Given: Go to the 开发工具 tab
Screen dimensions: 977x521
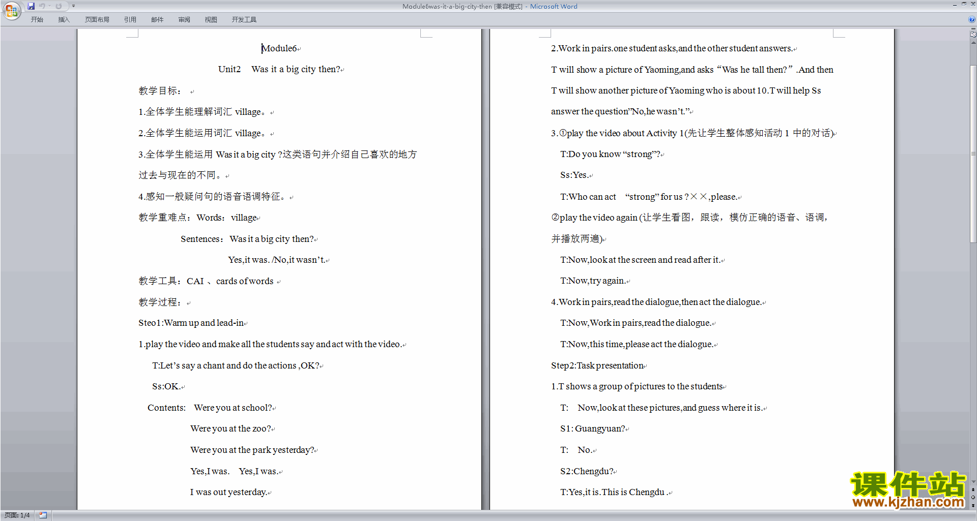Looking at the screenshot, I should (x=244, y=20).
